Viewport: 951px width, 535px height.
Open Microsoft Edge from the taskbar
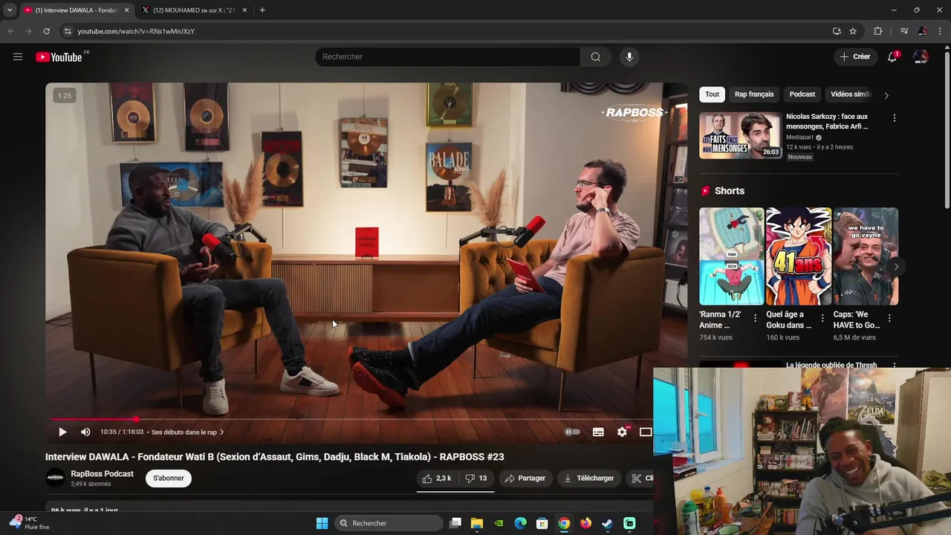tap(521, 523)
